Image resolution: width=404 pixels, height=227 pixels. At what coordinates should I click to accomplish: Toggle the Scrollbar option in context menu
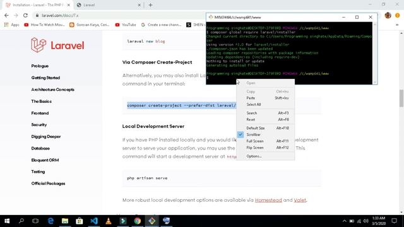(265, 134)
